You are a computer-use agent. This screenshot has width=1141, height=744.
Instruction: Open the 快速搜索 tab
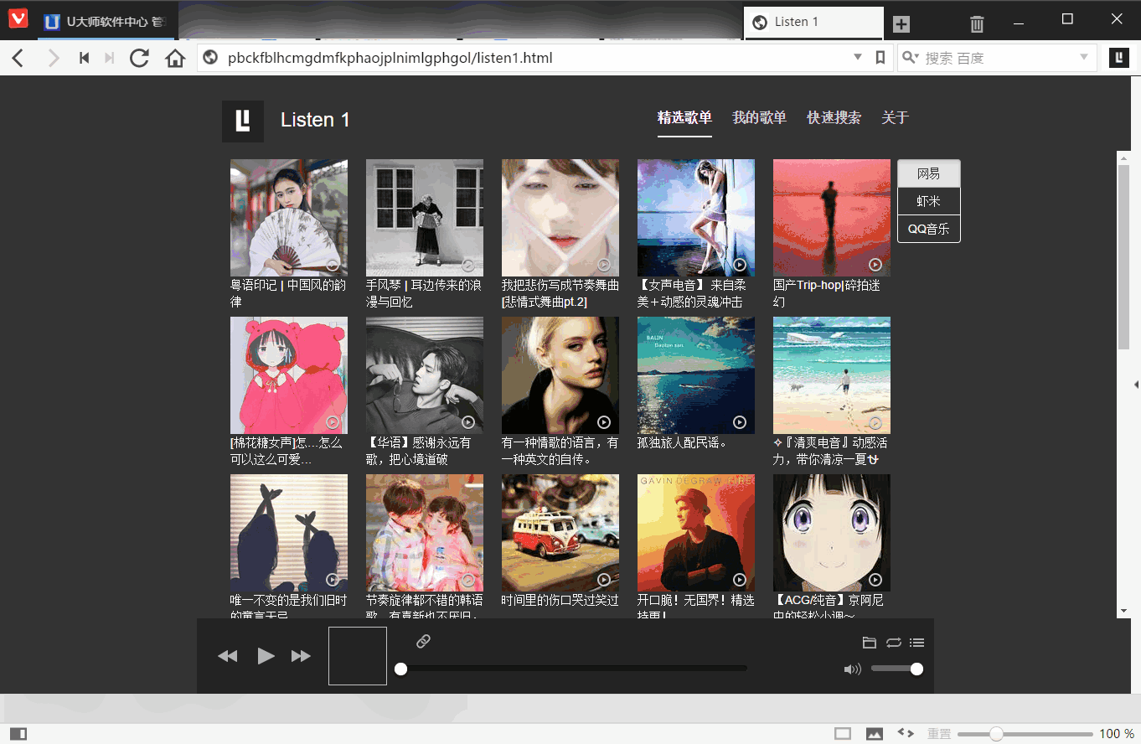(x=834, y=118)
